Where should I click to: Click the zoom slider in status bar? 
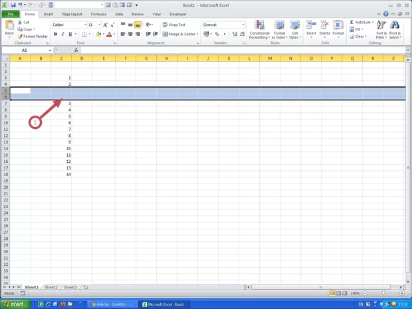[382, 293]
